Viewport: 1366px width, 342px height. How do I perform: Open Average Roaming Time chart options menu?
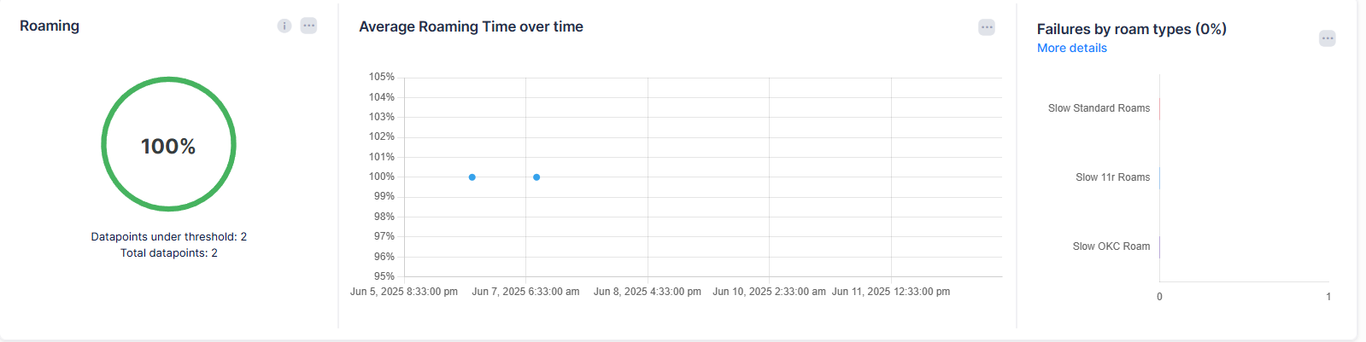point(987,27)
